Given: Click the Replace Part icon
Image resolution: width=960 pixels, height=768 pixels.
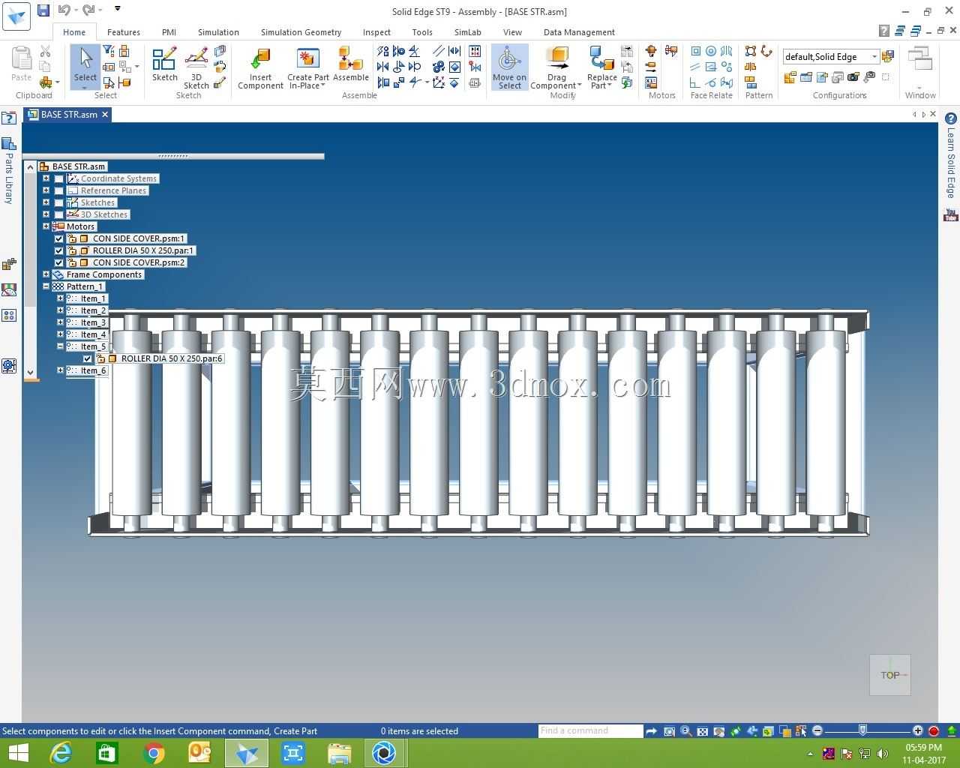Looking at the screenshot, I should (x=601, y=68).
